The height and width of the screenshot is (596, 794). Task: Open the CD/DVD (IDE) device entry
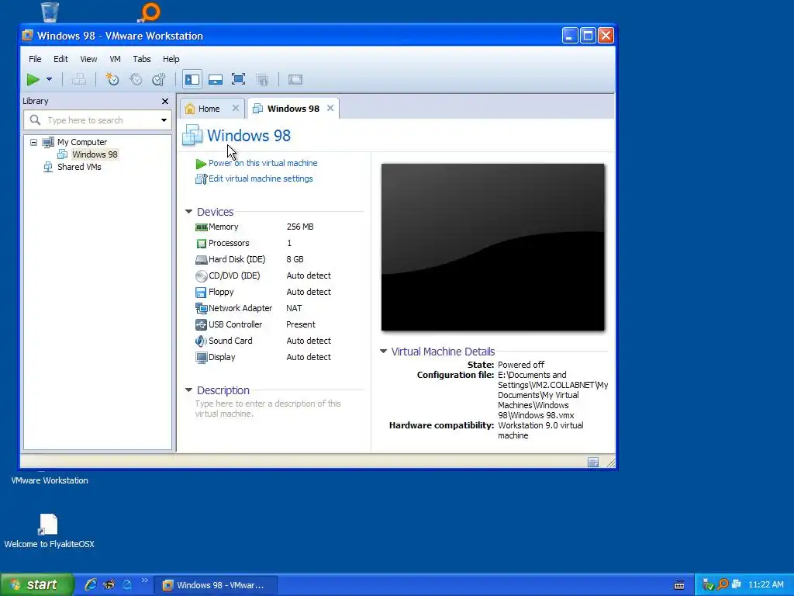[234, 275]
